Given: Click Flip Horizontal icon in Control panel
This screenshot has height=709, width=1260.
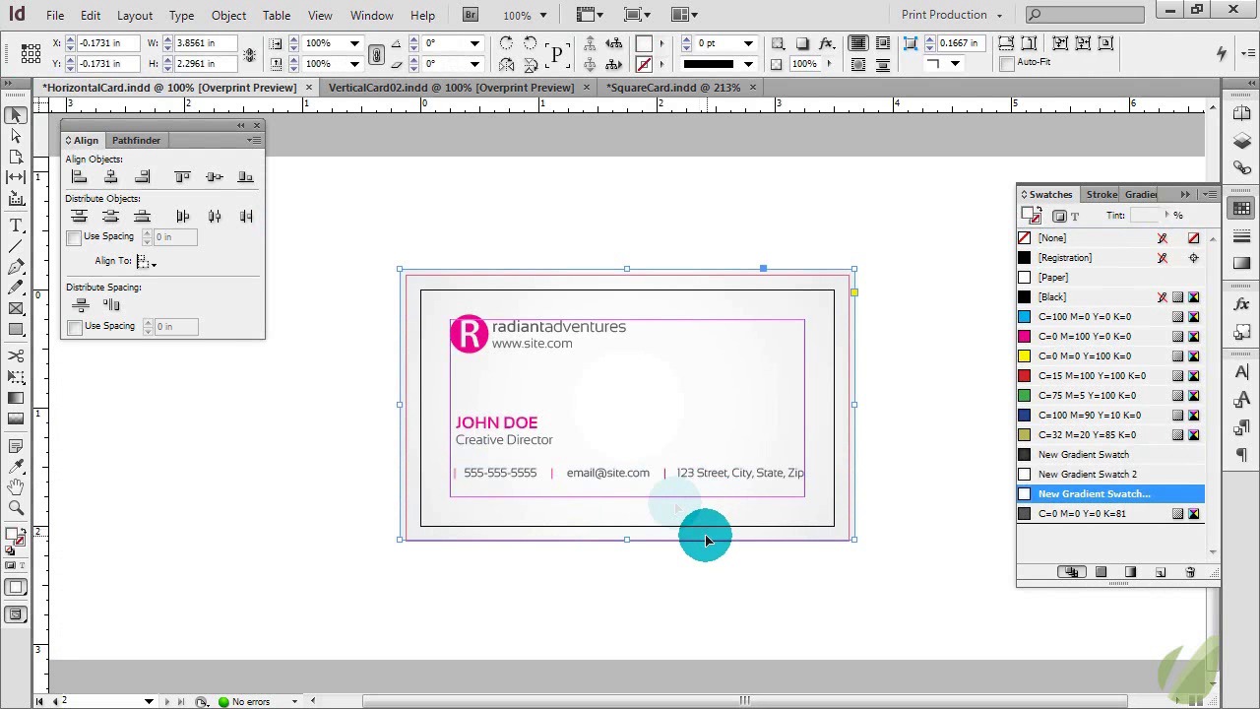Looking at the screenshot, I should point(506,64).
